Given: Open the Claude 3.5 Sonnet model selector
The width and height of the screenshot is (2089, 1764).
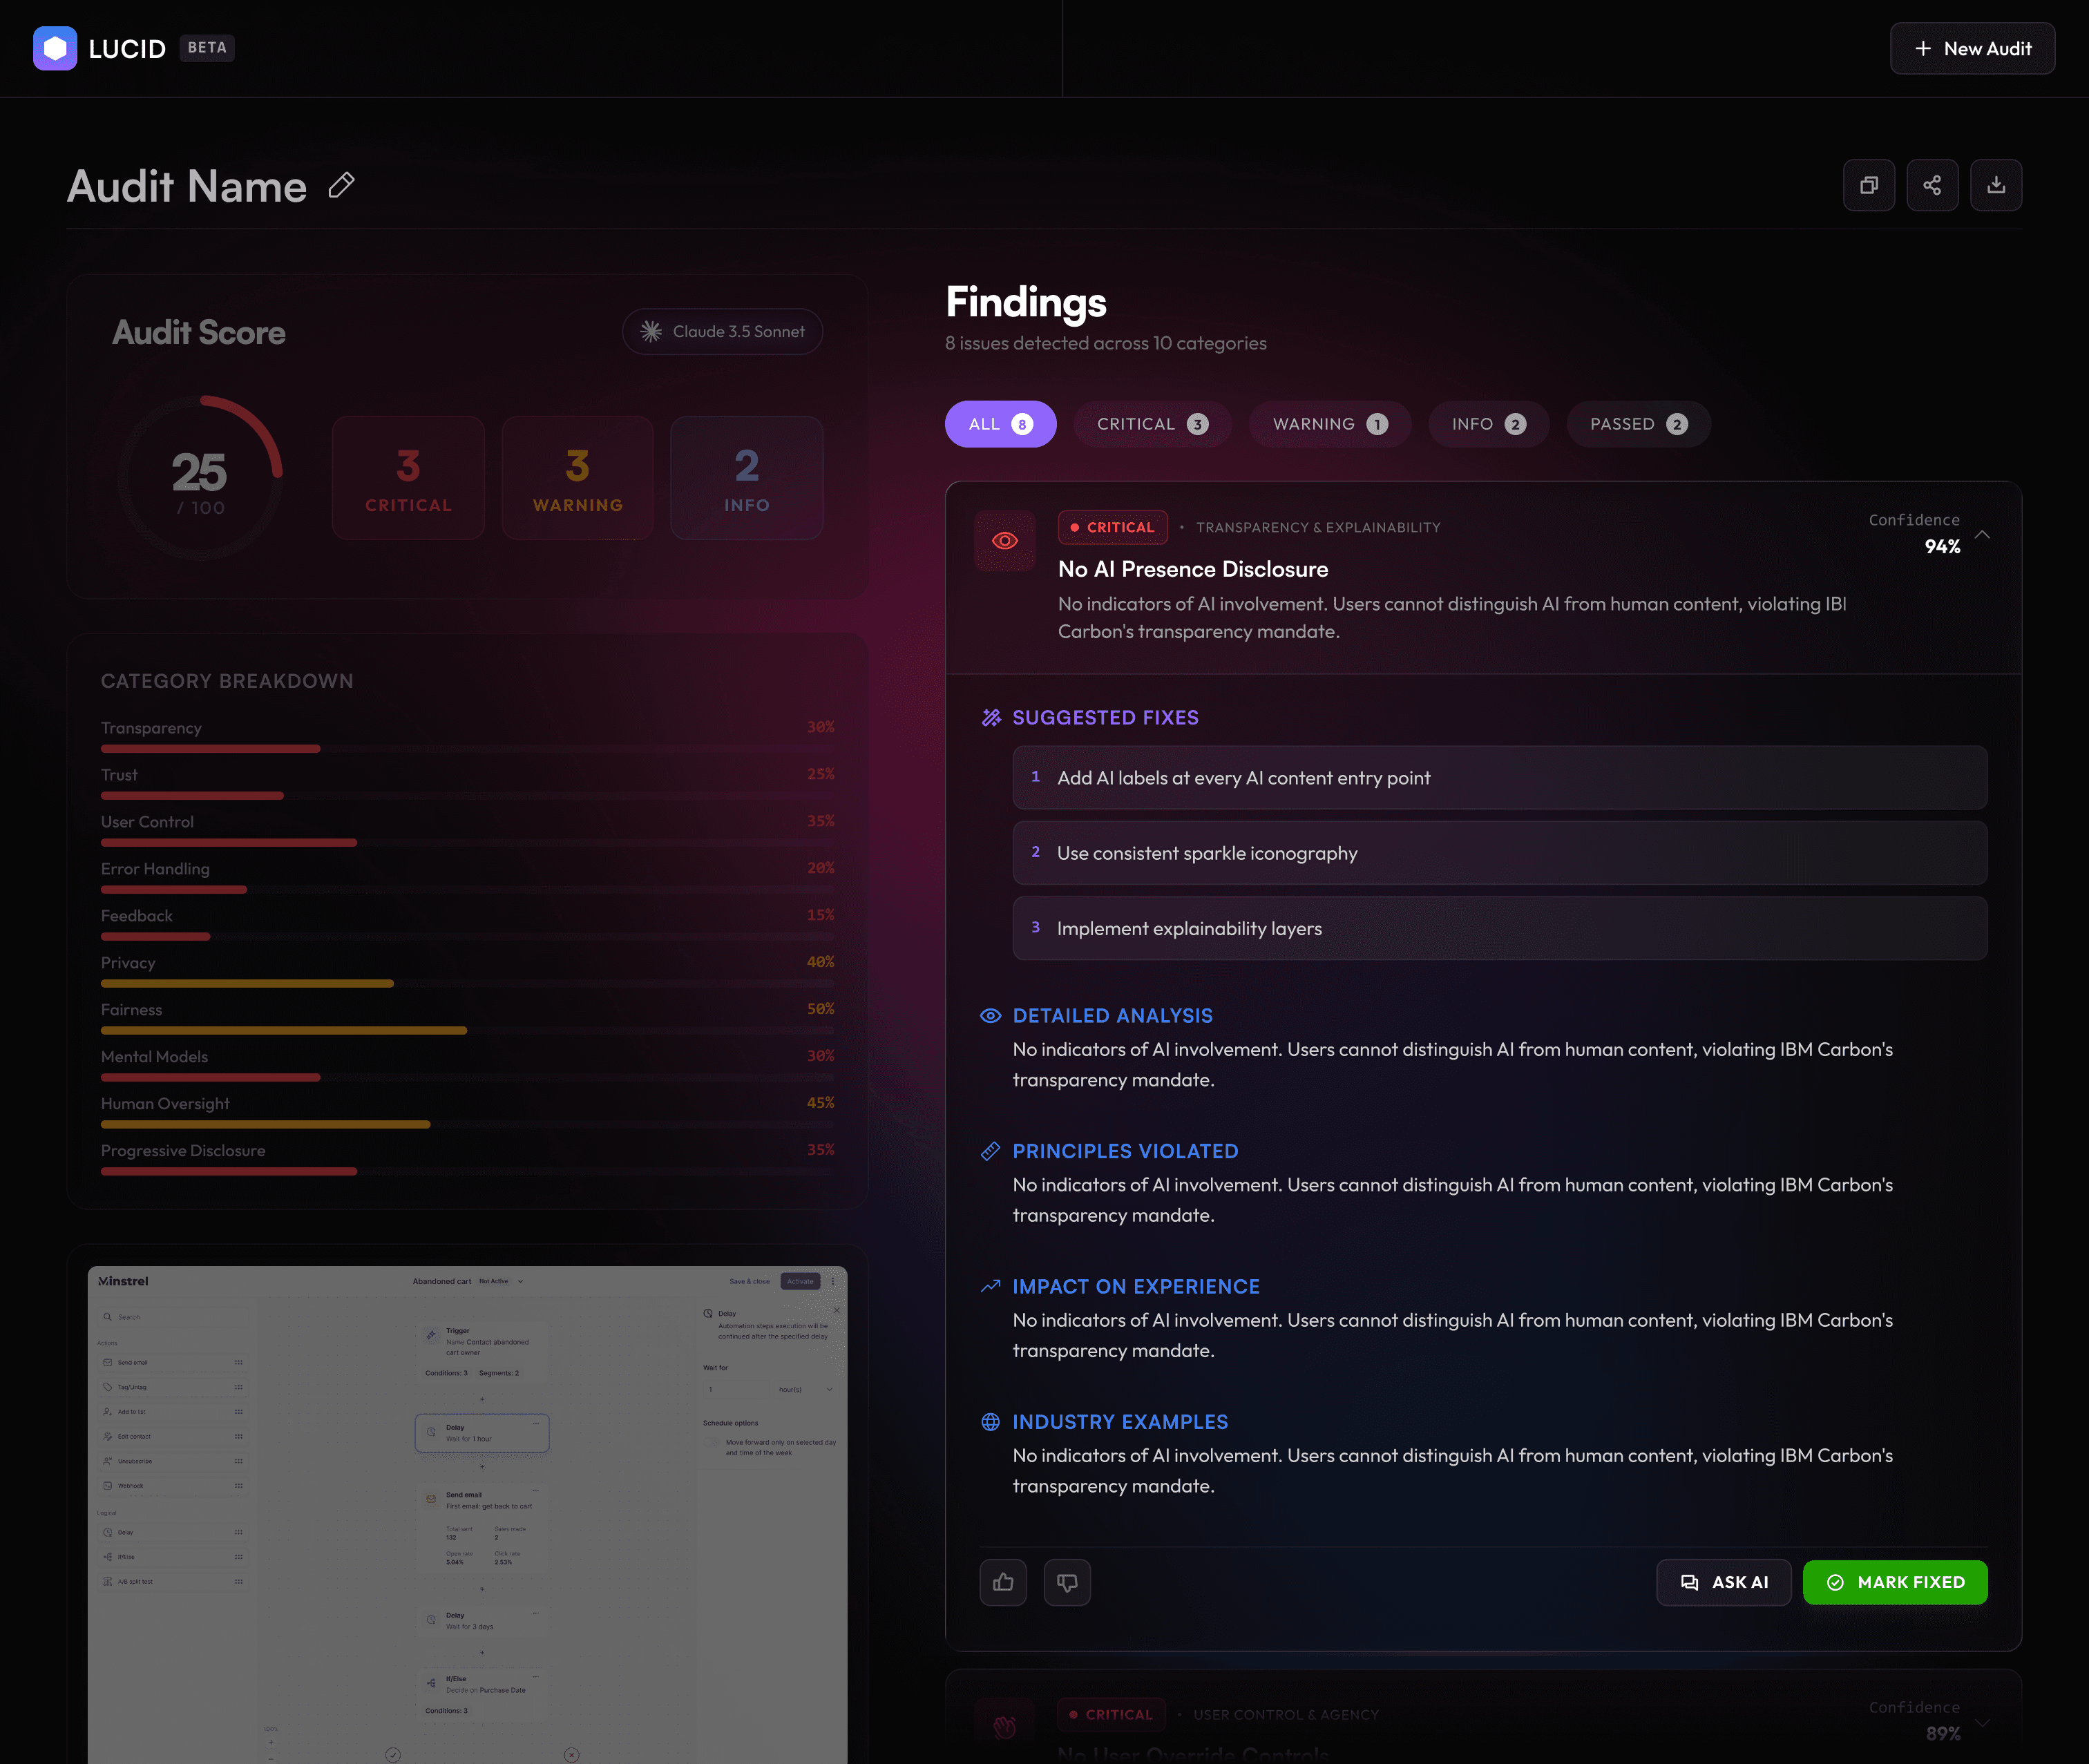Looking at the screenshot, I should [x=722, y=331].
